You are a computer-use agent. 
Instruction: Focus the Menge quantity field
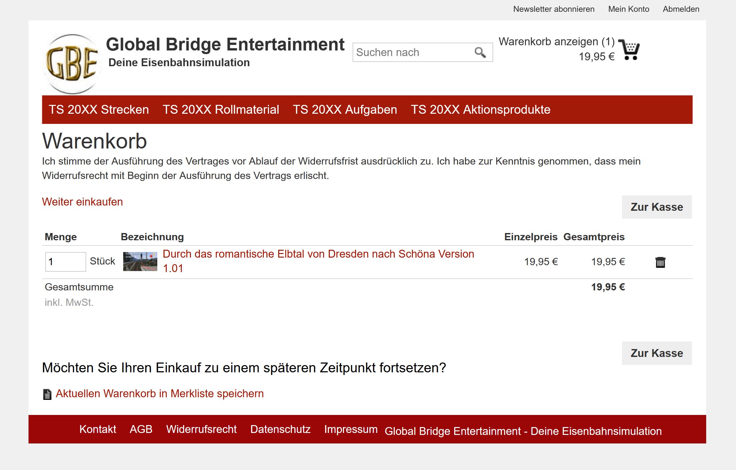[x=66, y=262]
